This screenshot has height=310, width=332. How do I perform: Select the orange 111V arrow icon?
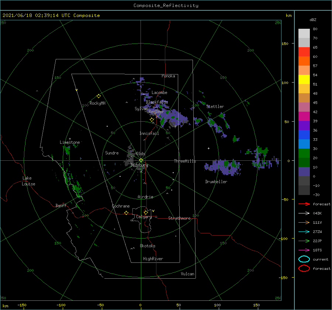point(304,222)
